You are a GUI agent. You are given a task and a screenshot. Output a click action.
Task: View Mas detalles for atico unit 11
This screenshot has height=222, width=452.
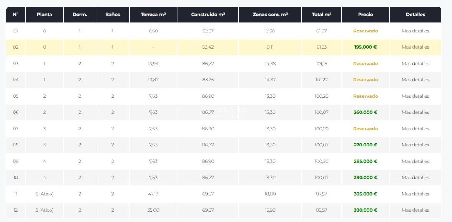click(x=415, y=194)
